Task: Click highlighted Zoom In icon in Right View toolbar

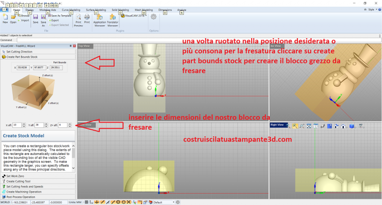Action: click(295, 126)
